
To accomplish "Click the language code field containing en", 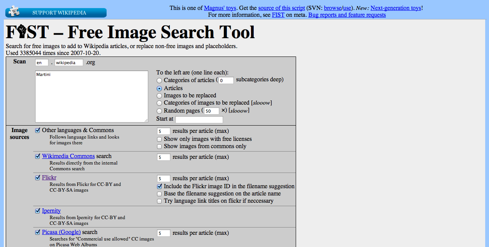I will pyautogui.click(x=42, y=63).
